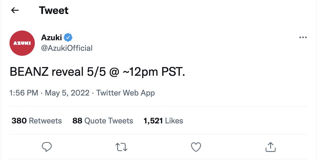
Task: Open the Azuki display name profile
Action: (x=51, y=38)
